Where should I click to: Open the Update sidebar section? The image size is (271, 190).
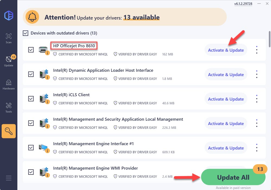pos(9,61)
